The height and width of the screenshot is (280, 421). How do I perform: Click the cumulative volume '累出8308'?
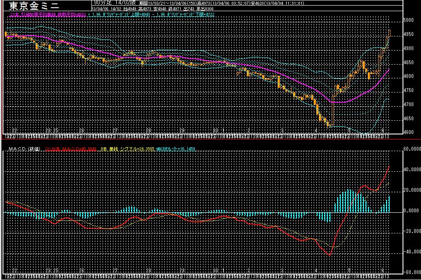pos(205,9)
